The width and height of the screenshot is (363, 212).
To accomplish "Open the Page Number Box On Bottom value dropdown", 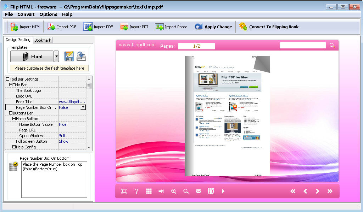I will 83,107.
